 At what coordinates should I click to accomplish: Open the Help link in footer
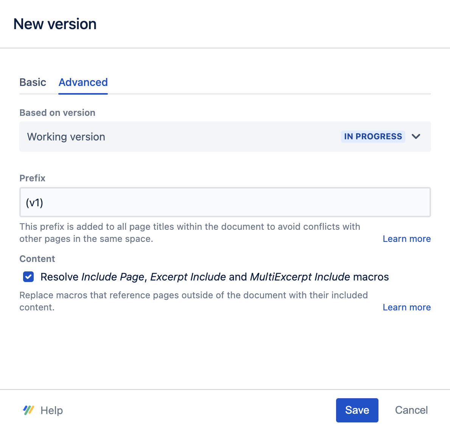[51, 410]
